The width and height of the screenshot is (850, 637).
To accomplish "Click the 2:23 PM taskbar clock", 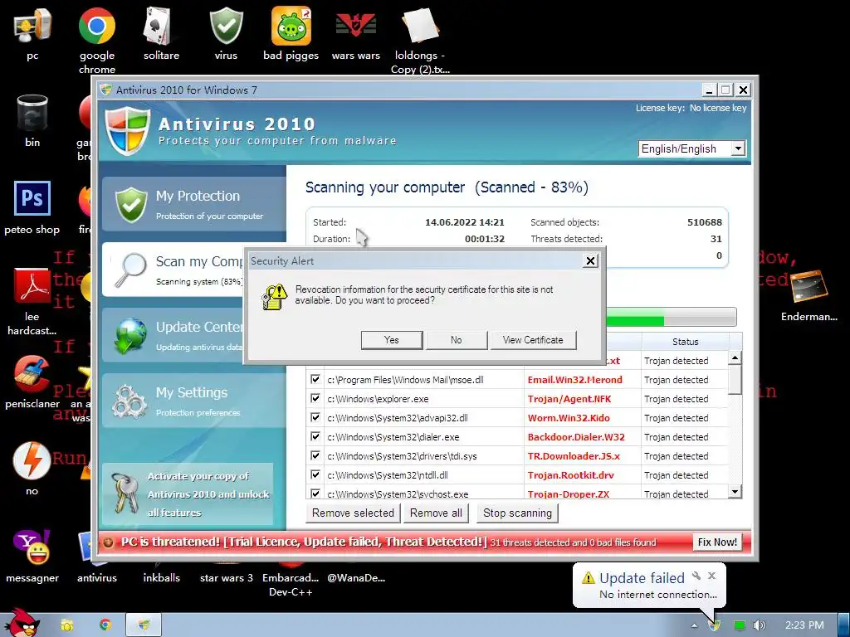I will 804,625.
